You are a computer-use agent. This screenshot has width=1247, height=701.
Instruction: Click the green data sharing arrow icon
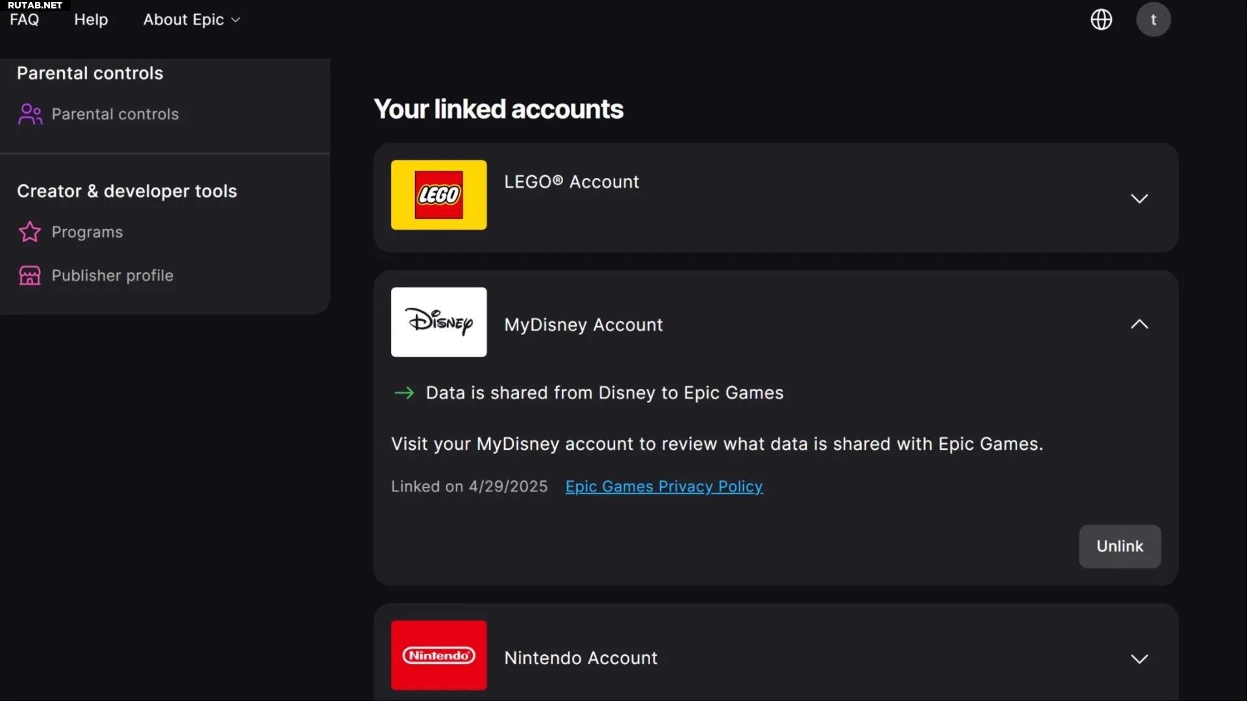pyautogui.click(x=404, y=393)
